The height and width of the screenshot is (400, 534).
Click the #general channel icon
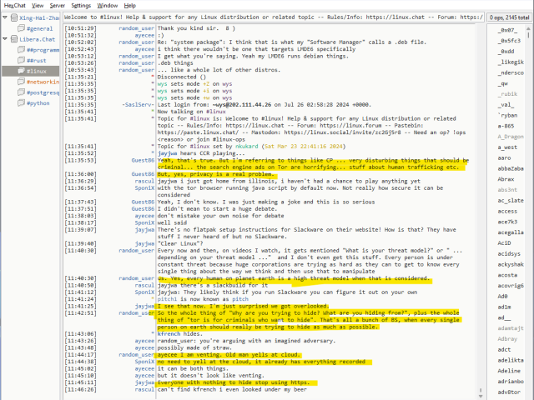21,28
